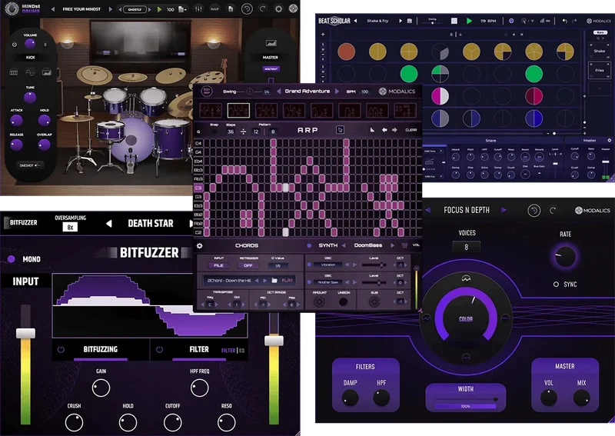Click the VOICES value field
This screenshot has height=436, width=615.
pyautogui.click(x=467, y=248)
